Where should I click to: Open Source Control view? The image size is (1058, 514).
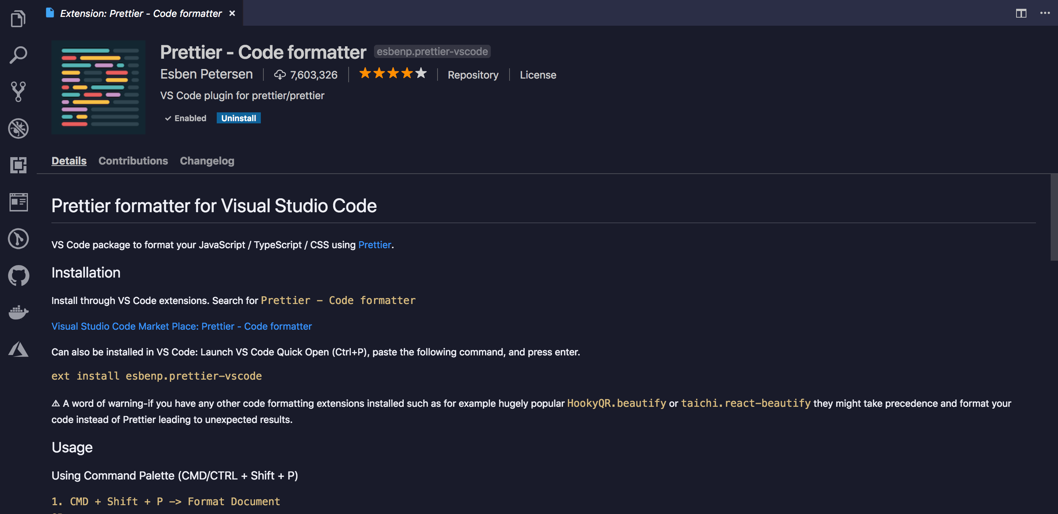point(18,91)
